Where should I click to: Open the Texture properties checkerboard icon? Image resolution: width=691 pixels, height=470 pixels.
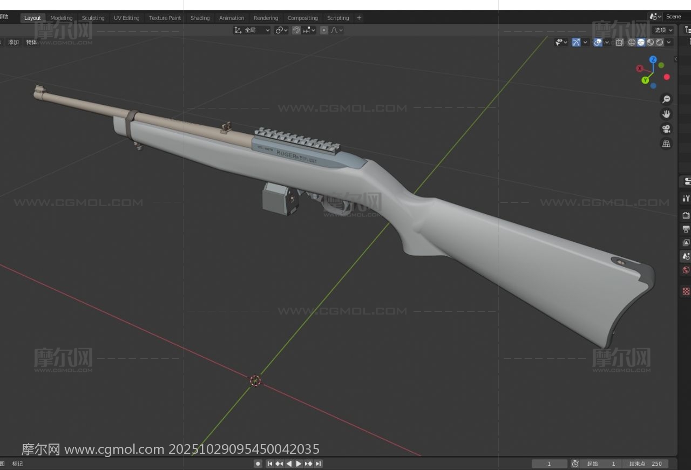pos(686,291)
